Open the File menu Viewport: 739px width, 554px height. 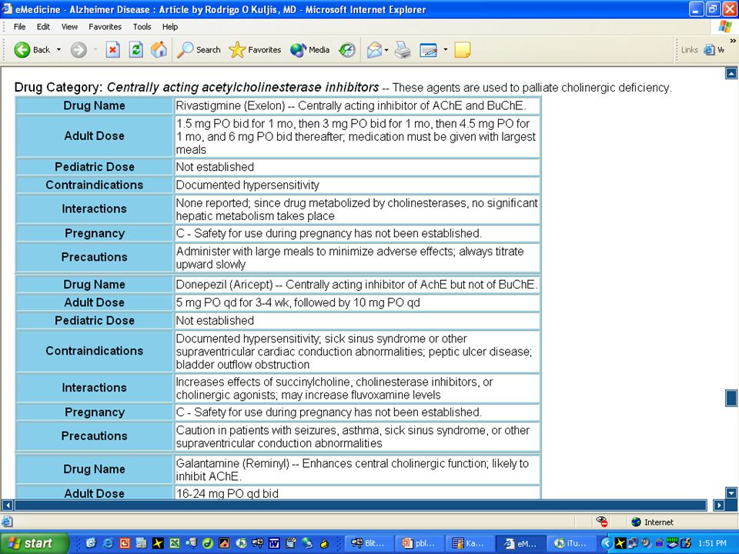pos(19,27)
